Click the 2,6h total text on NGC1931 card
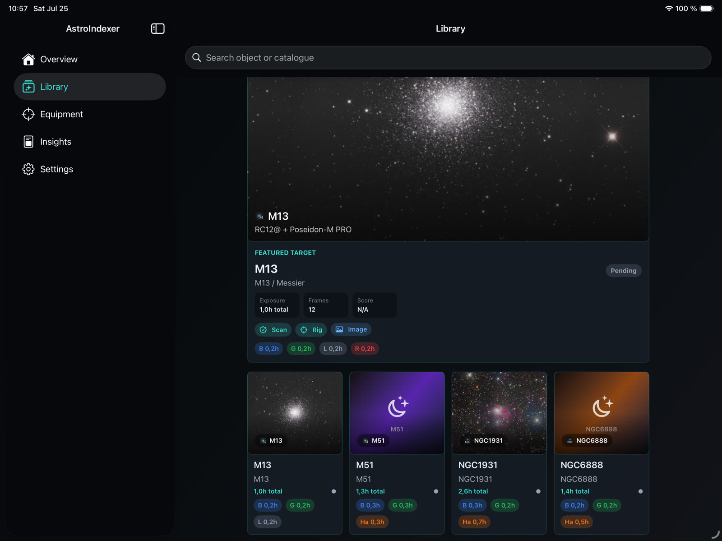Viewport: 722px width, 541px height. 473,491
